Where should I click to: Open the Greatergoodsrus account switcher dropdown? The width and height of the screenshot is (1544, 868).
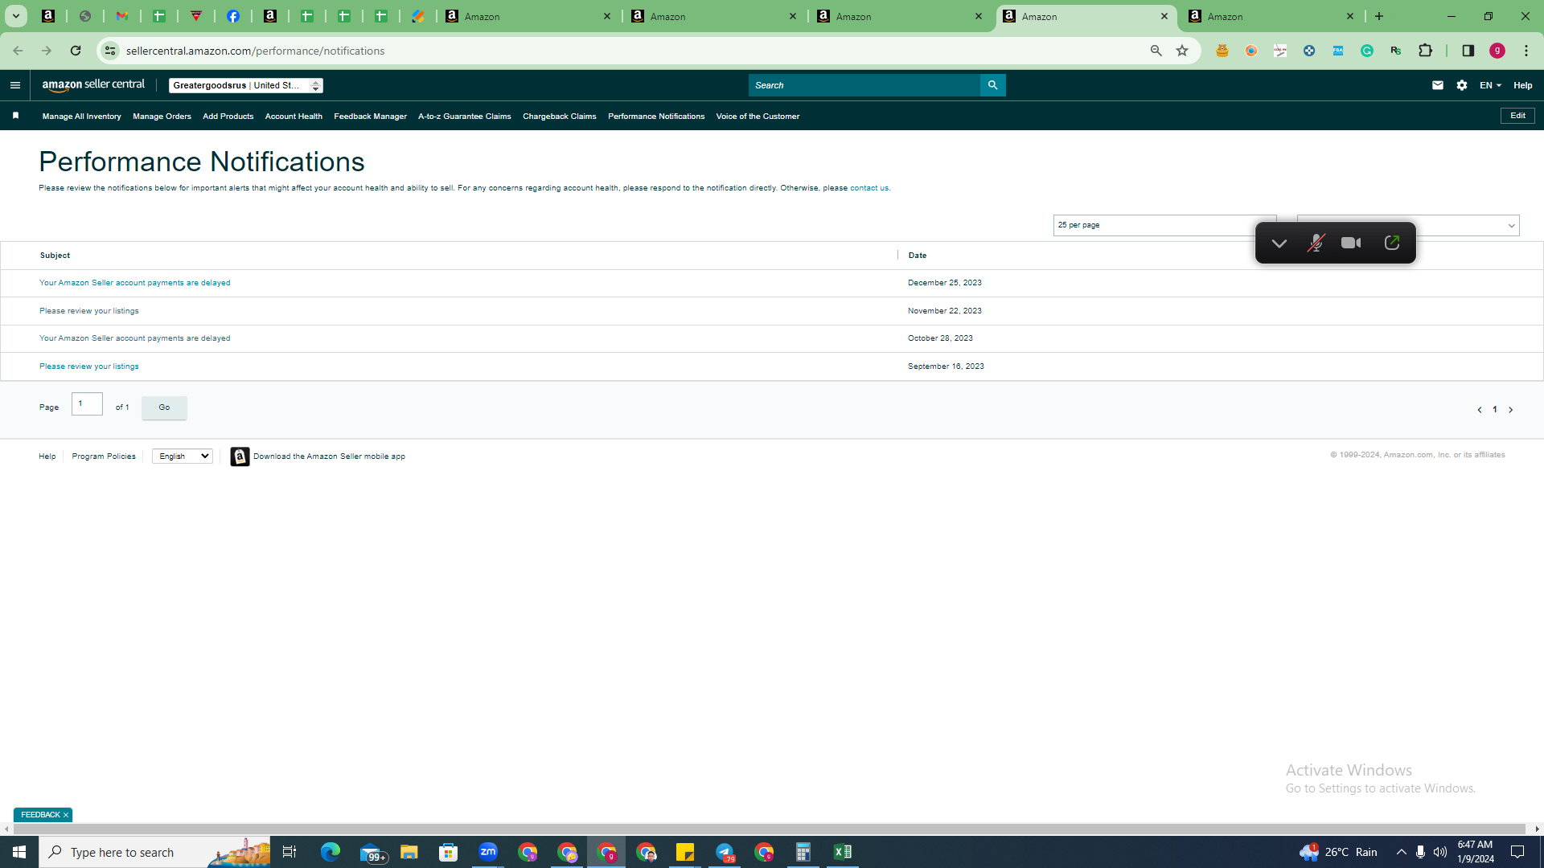click(x=246, y=85)
